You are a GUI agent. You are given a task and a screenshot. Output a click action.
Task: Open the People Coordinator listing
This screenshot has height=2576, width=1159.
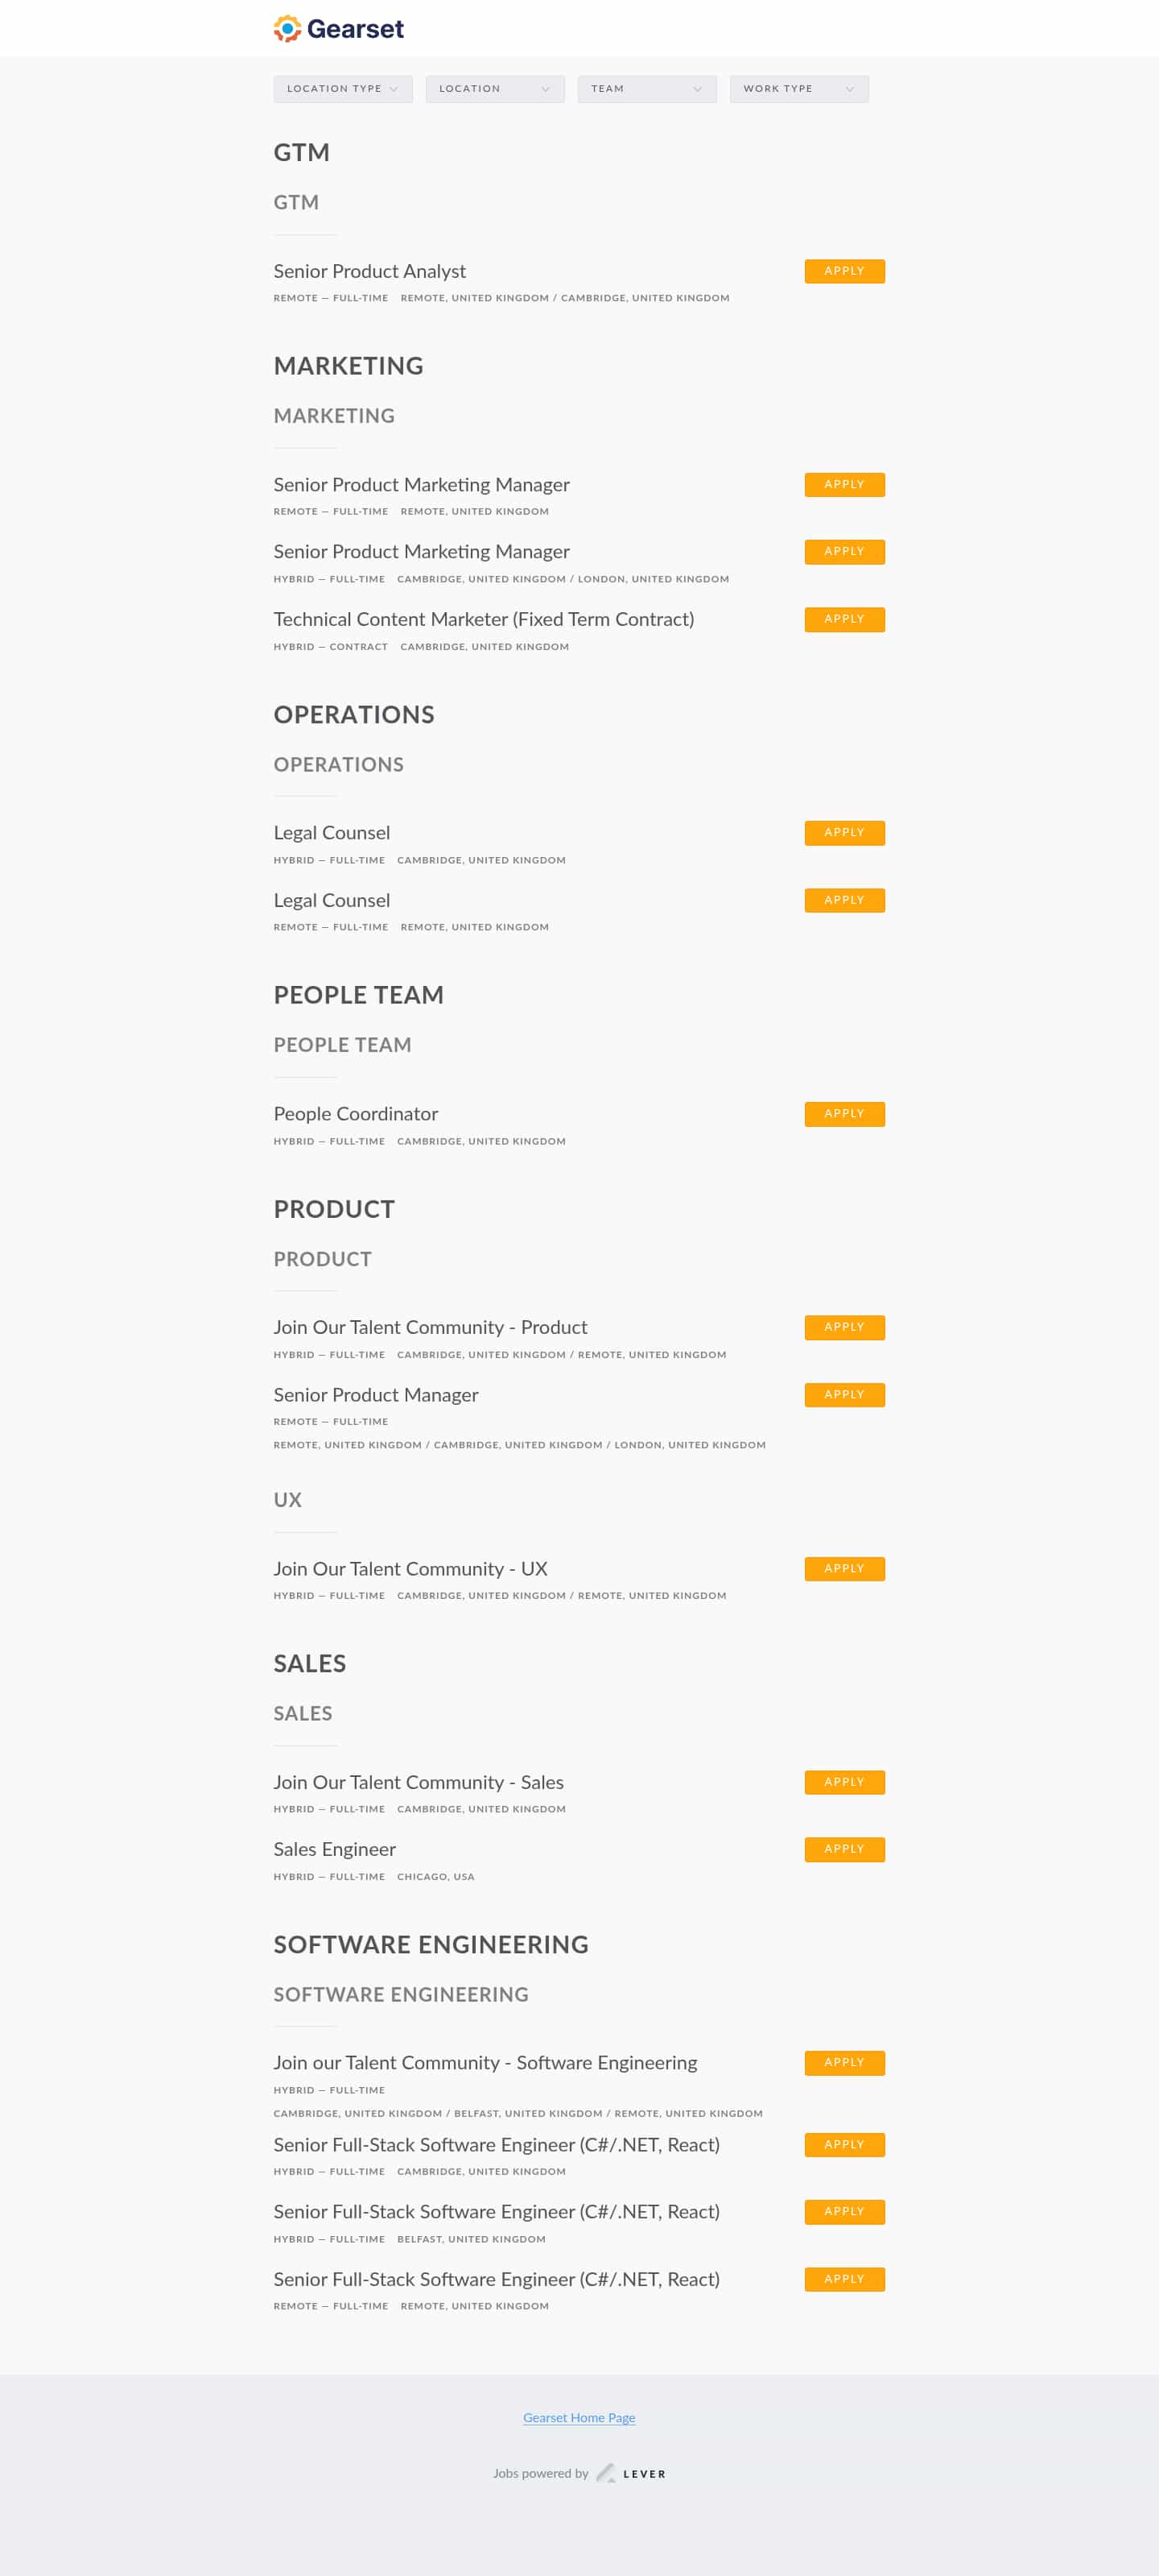pyautogui.click(x=356, y=1114)
